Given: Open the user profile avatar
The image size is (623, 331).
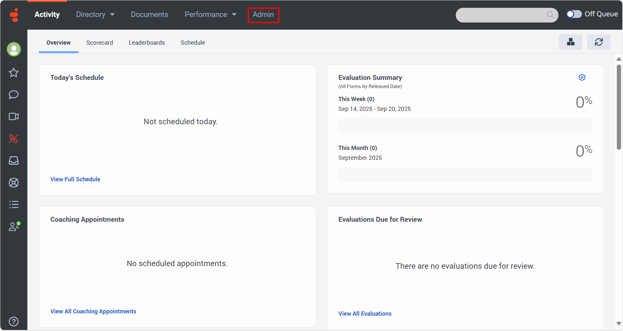Looking at the screenshot, I should point(14,49).
